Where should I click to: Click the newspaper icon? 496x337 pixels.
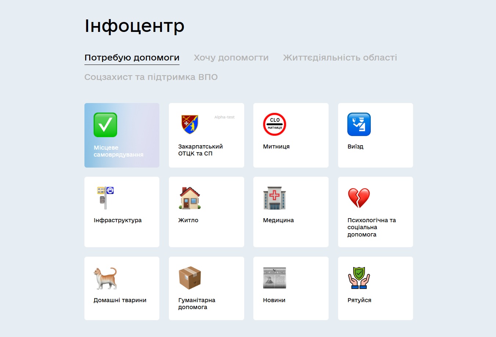[275, 278]
